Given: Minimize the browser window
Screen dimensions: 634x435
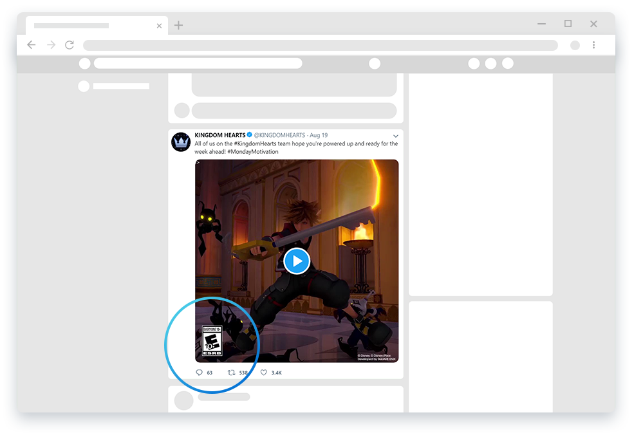Looking at the screenshot, I should [x=542, y=24].
